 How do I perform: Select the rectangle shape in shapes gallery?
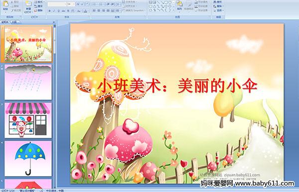[166, 2]
